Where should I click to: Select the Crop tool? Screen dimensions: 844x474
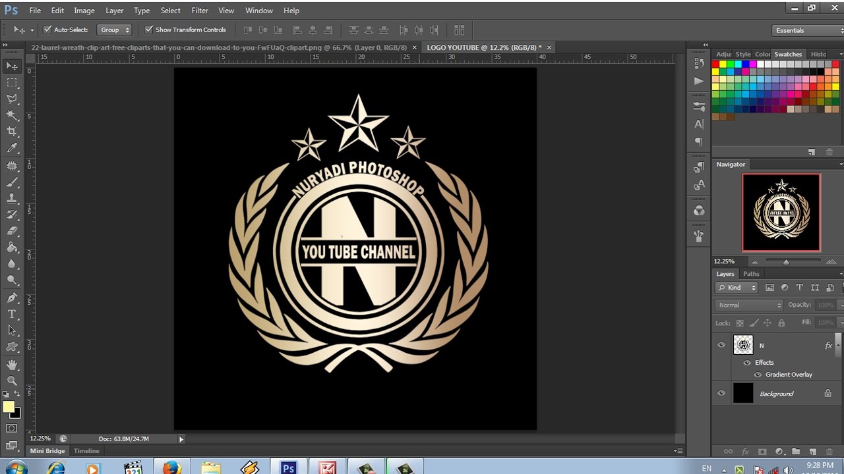(12, 132)
